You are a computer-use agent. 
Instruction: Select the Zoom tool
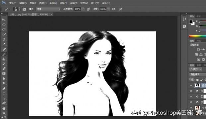click(4, 113)
